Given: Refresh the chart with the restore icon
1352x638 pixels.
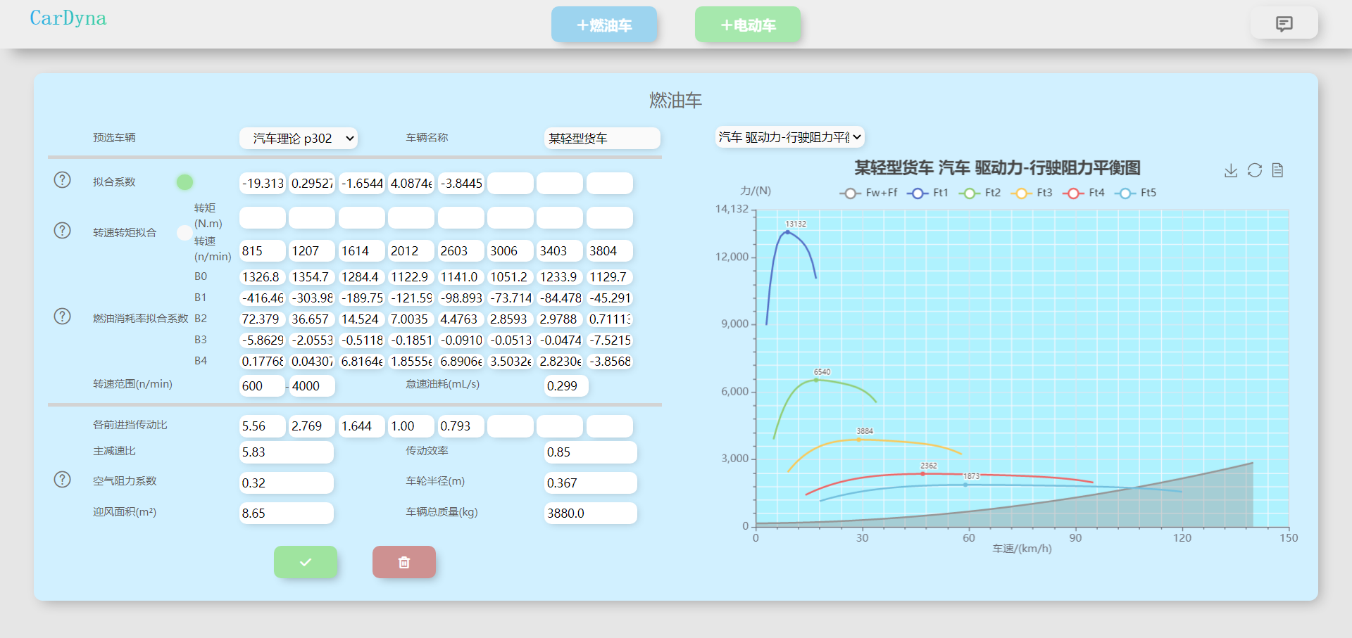Looking at the screenshot, I should pyautogui.click(x=1255, y=170).
